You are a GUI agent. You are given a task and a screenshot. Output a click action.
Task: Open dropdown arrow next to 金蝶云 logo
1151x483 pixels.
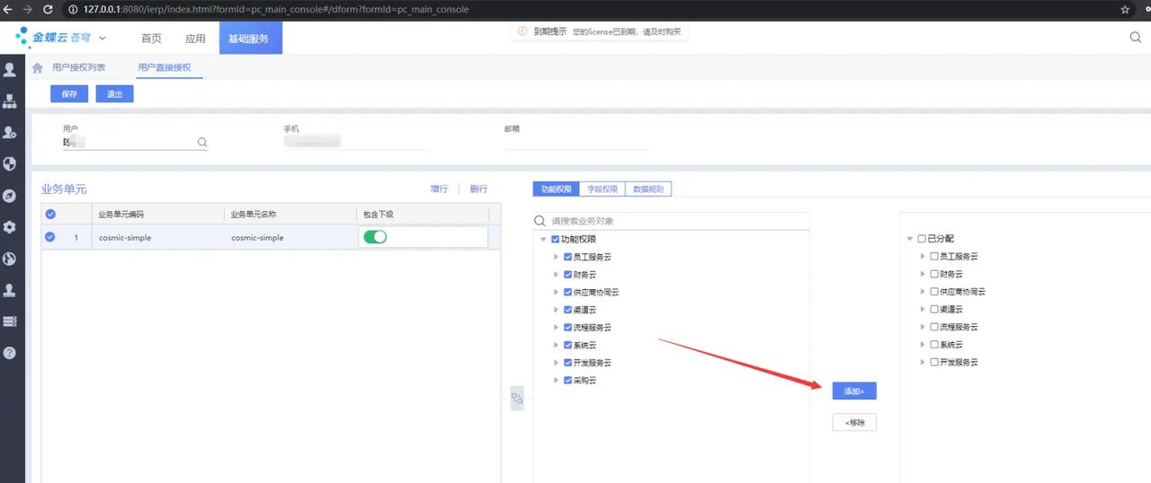coord(102,38)
